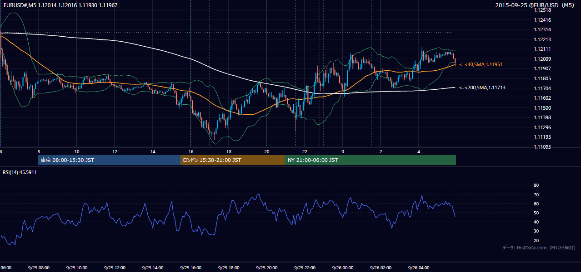The image size is (581, 272).
Task: Click price axis label 1.11500
Action: point(543,108)
